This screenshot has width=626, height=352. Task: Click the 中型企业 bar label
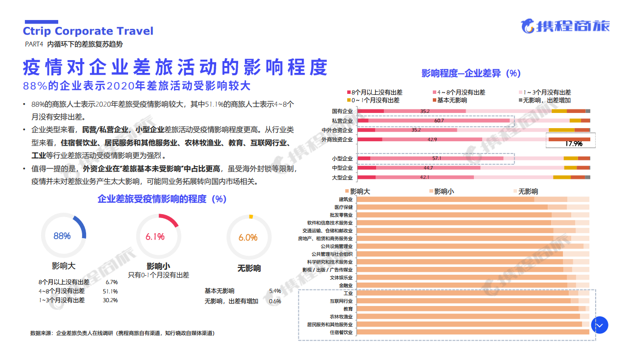click(342, 168)
